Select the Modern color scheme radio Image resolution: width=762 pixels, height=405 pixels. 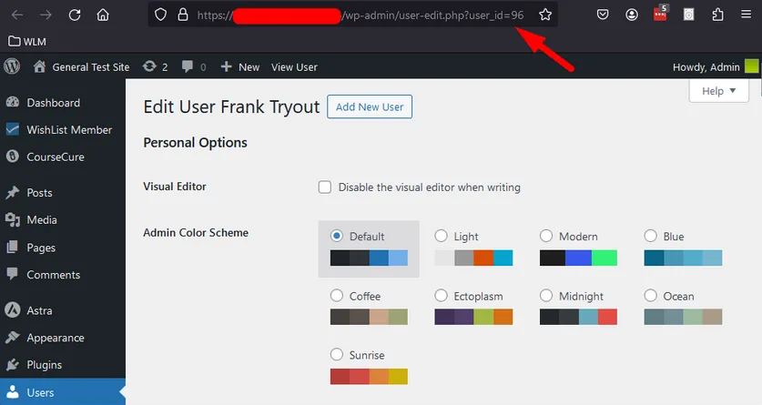tap(545, 236)
